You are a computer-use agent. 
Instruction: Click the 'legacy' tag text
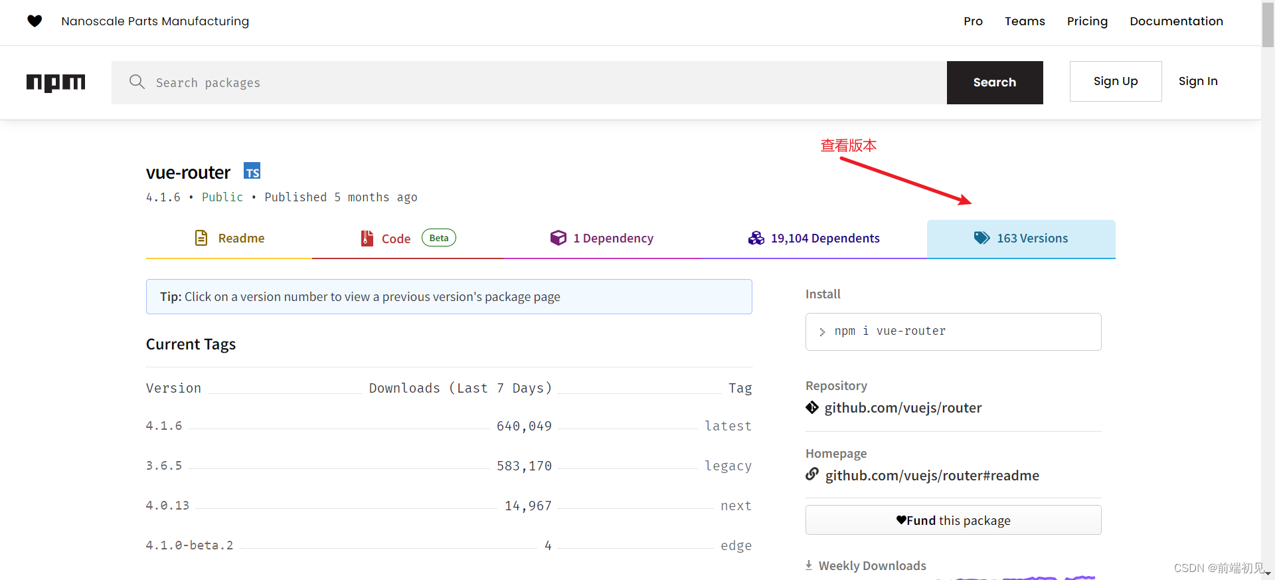(x=728, y=466)
